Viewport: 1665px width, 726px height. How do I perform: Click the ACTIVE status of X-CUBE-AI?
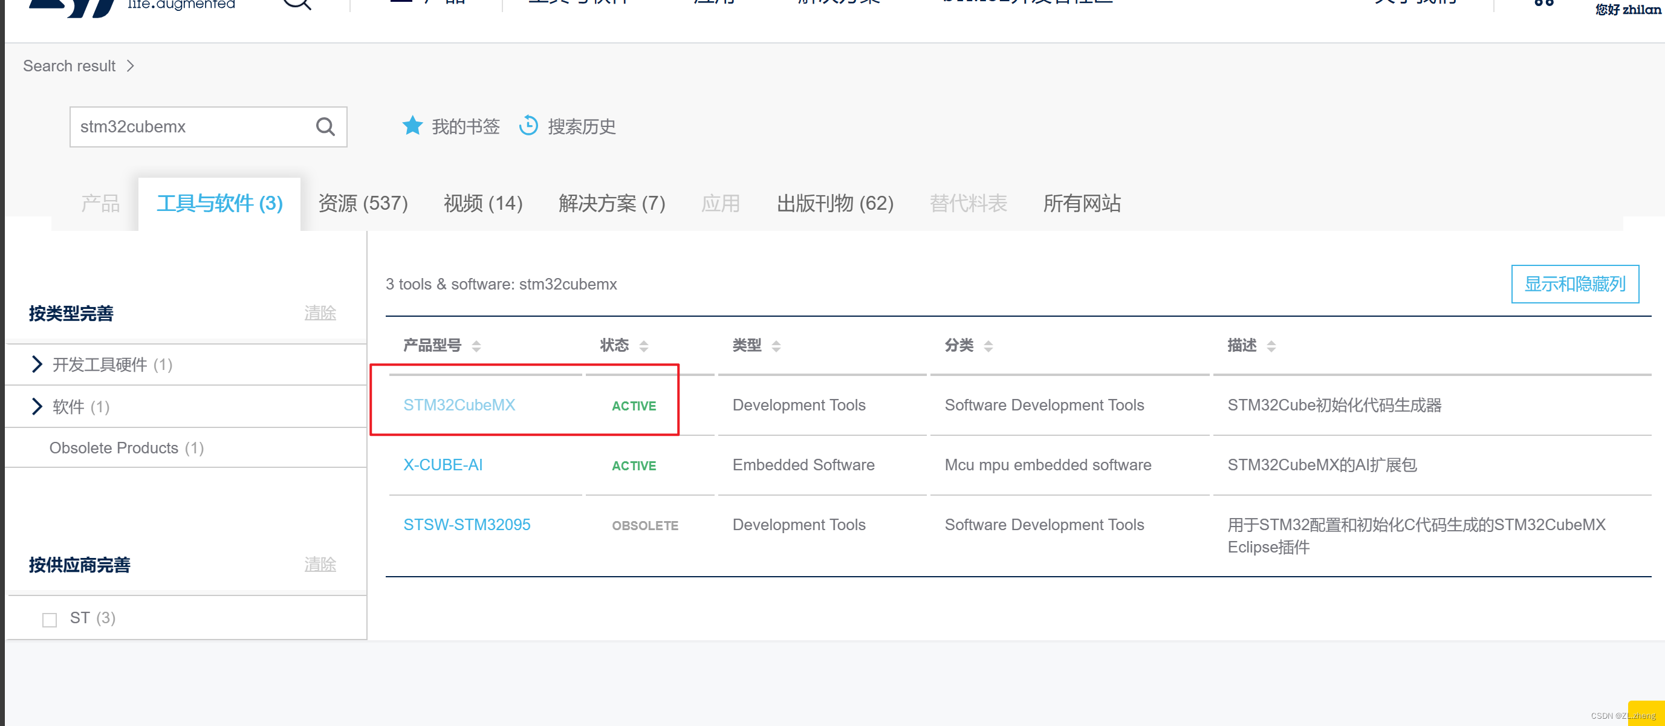[634, 465]
